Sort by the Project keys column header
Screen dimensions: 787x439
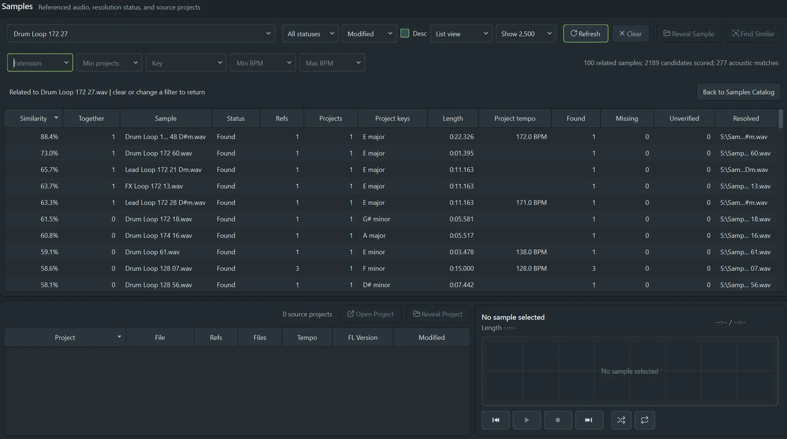(393, 118)
